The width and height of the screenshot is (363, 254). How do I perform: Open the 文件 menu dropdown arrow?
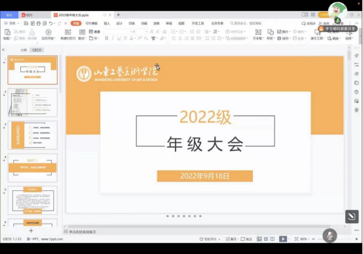[x=18, y=23]
